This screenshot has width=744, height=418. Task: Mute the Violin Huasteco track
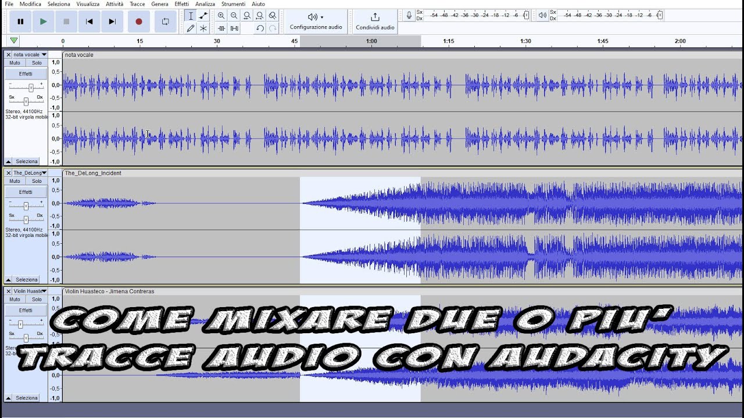[15, 300]
